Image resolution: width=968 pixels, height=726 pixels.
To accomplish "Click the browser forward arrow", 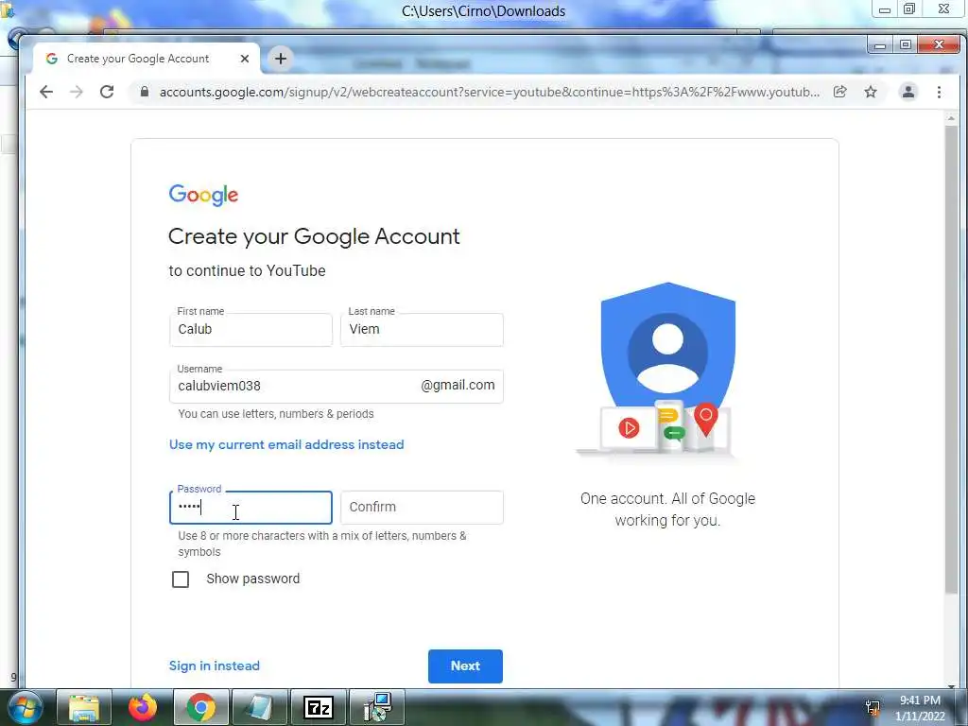I will point(76,92).
